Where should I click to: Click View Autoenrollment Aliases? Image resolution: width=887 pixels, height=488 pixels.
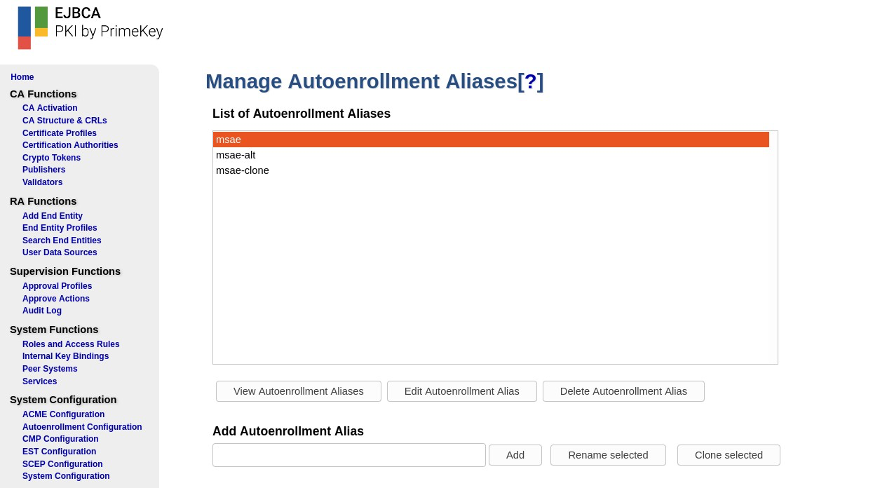(298, 391)
